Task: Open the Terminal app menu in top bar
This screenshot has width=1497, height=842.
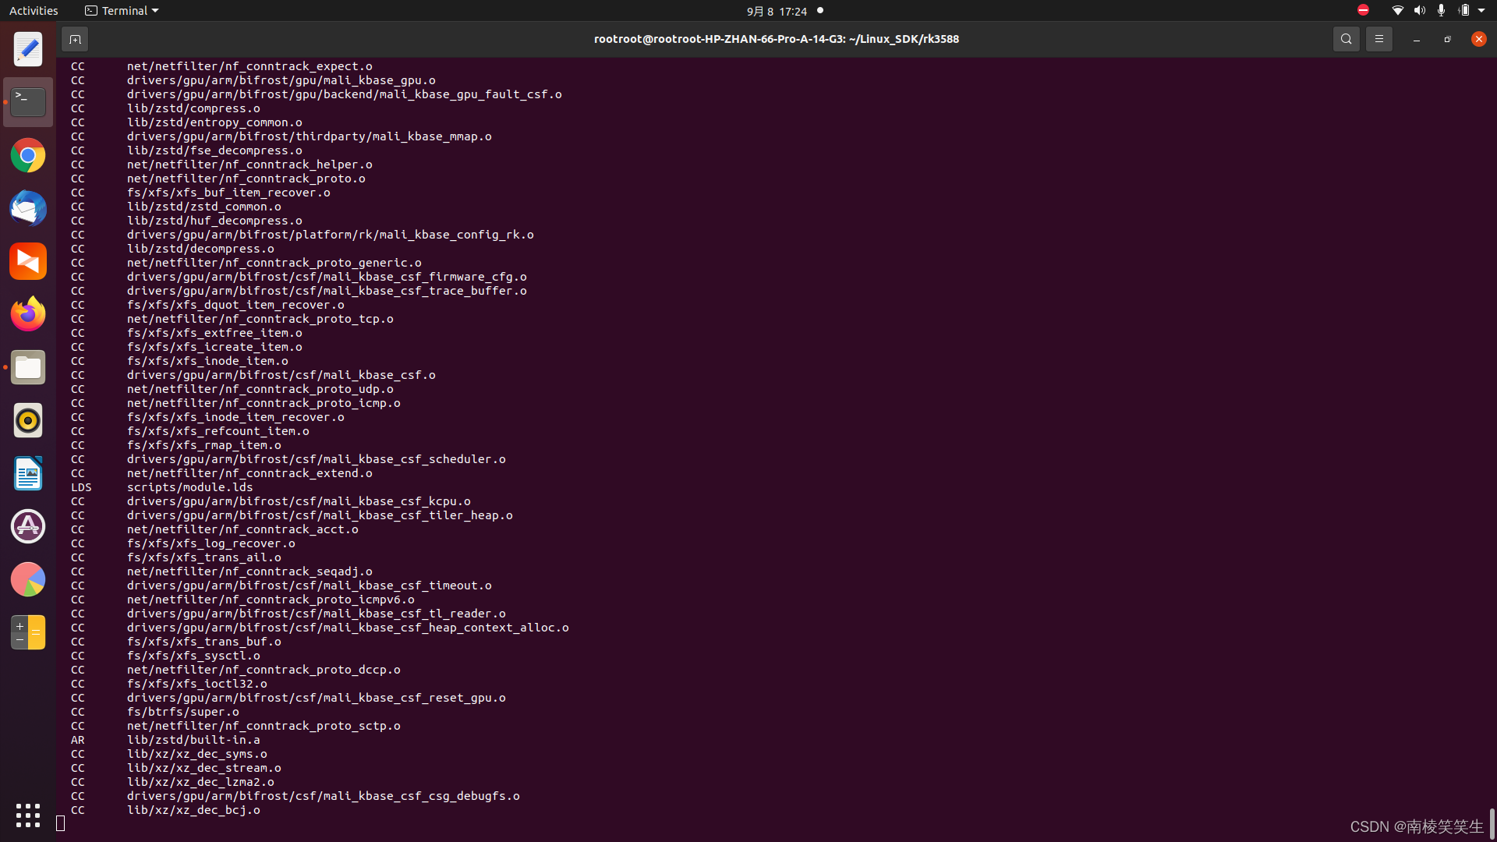Action: point(121,10)
